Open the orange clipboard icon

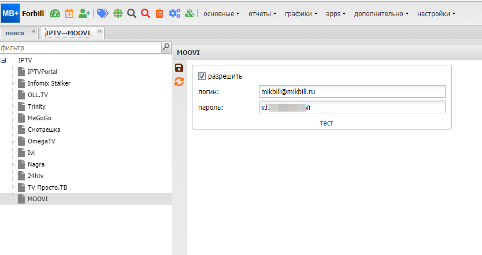pos(159,13)
